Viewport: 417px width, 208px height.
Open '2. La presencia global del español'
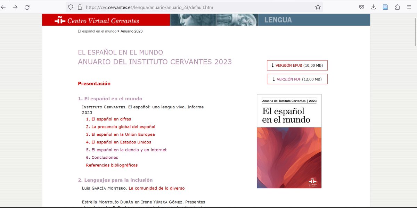click(121, 127)
